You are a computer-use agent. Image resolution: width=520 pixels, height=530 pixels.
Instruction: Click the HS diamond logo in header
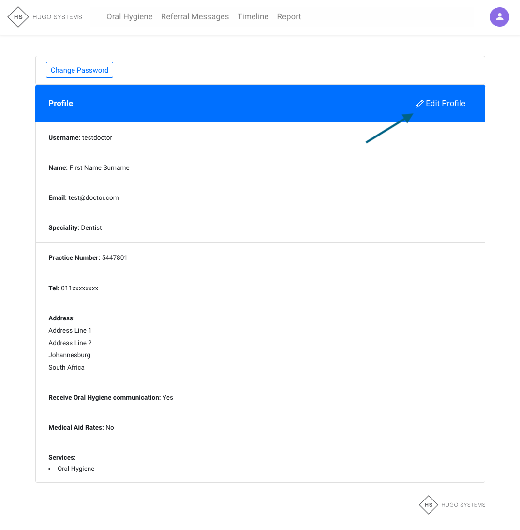pos(18,17)
